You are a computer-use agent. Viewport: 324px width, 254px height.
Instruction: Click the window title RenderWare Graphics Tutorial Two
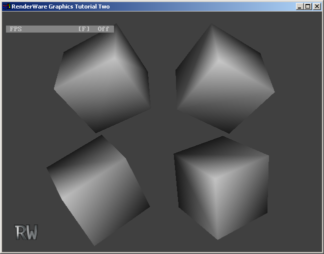[x=60, y=7]
